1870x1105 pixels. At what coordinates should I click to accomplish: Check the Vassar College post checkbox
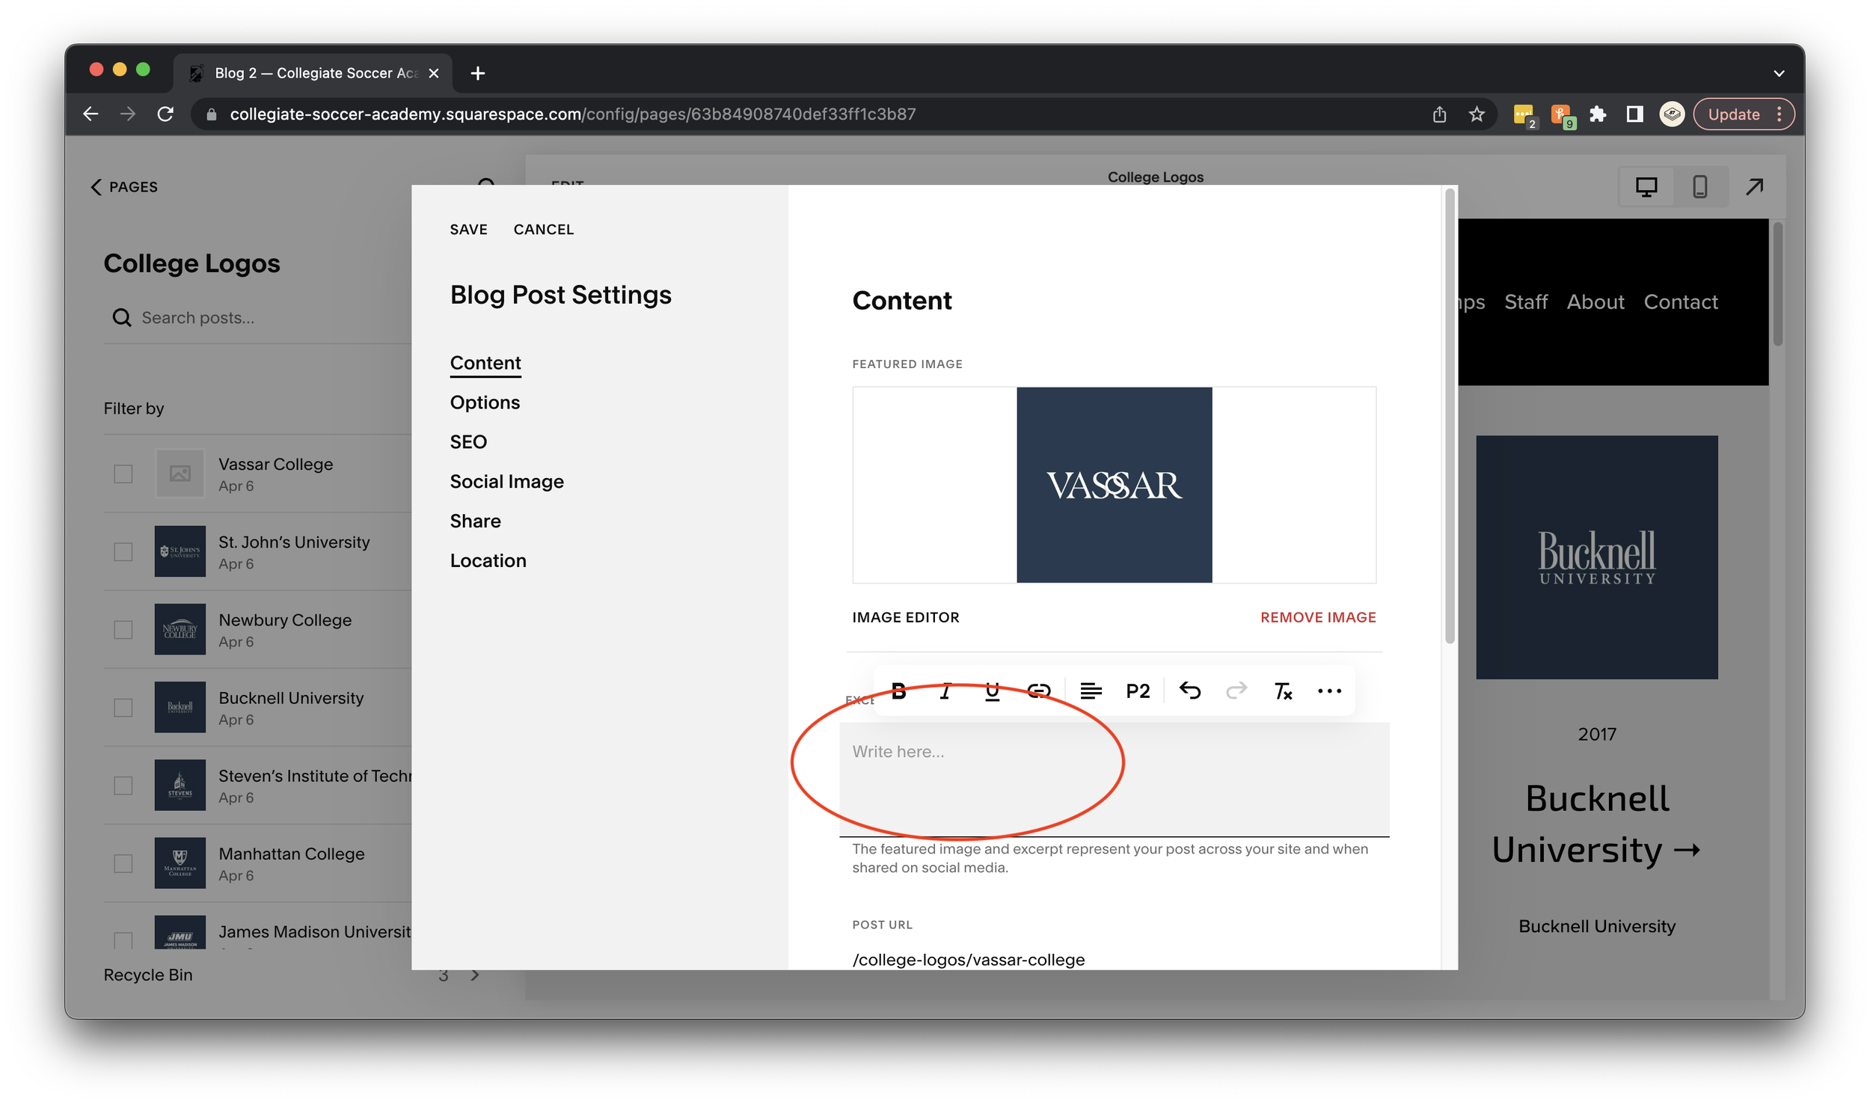click(123, 474)
